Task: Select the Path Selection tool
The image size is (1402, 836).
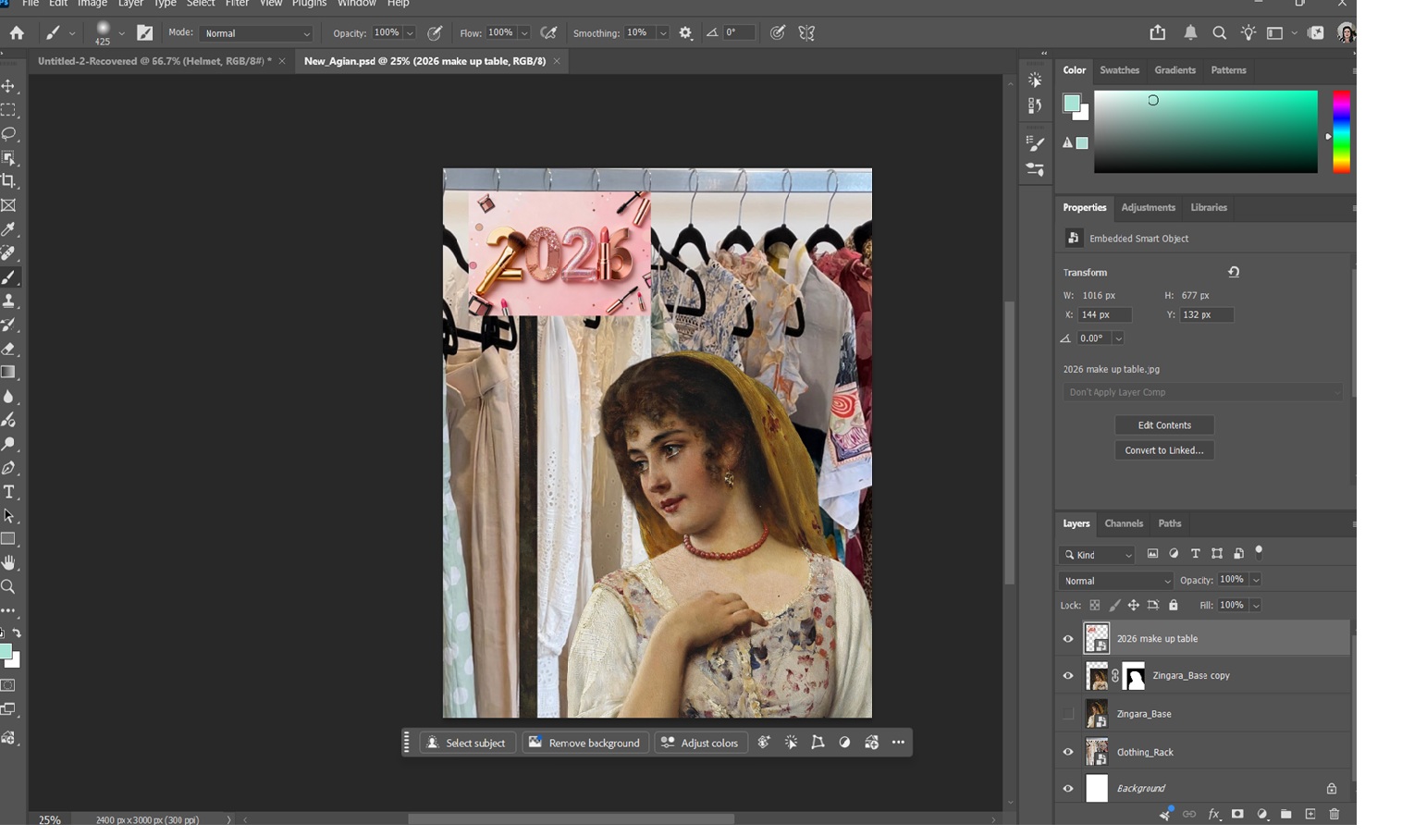Action: click(9, 516)
